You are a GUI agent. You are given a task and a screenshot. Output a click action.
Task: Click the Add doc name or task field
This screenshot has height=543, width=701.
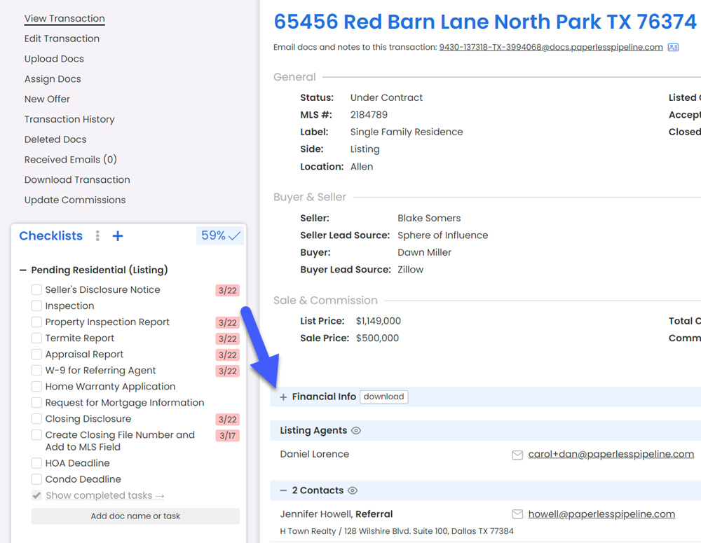click(135, 516)
